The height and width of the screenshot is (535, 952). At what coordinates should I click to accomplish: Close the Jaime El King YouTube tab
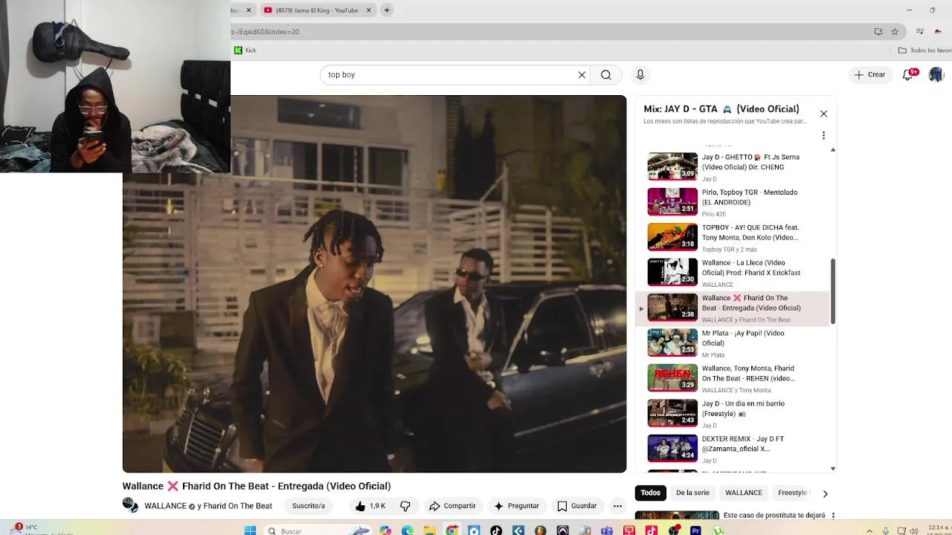pos(368,10)
